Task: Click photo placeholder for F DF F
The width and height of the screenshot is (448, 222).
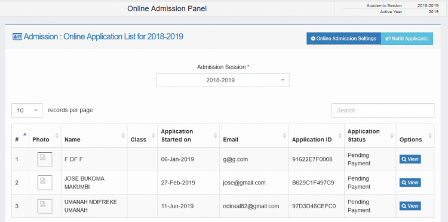Action: click(x=45, y=159)
